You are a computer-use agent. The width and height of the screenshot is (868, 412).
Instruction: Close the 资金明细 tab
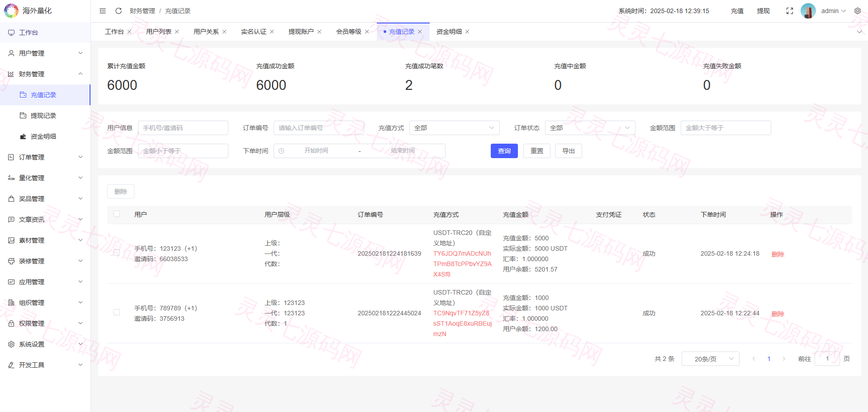(467, 32)
